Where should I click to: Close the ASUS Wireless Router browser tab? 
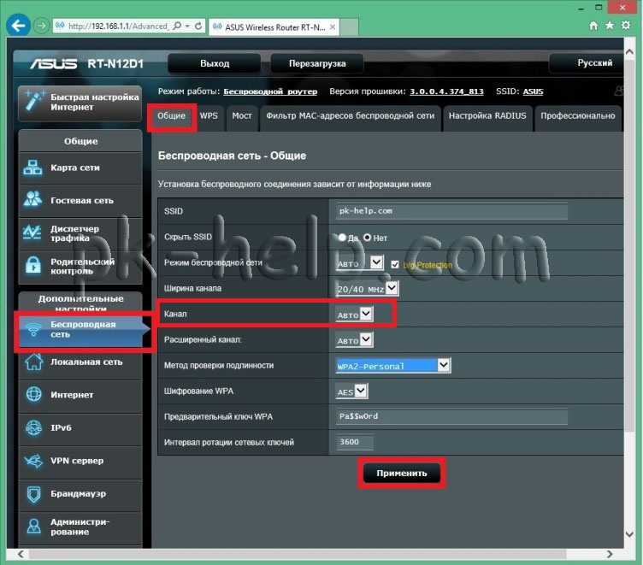click(333, 27)
